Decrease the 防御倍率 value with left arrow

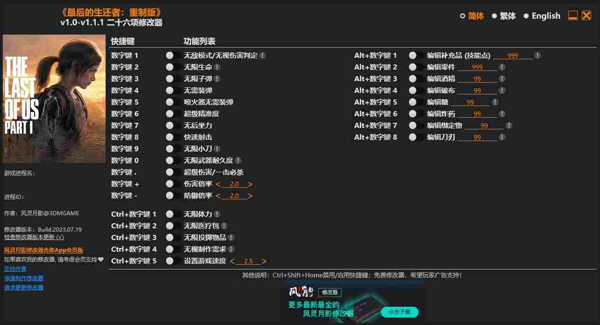(218, 196)
